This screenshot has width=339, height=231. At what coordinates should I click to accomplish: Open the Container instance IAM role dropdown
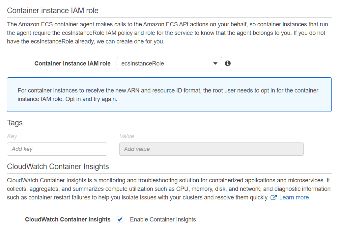169,63
